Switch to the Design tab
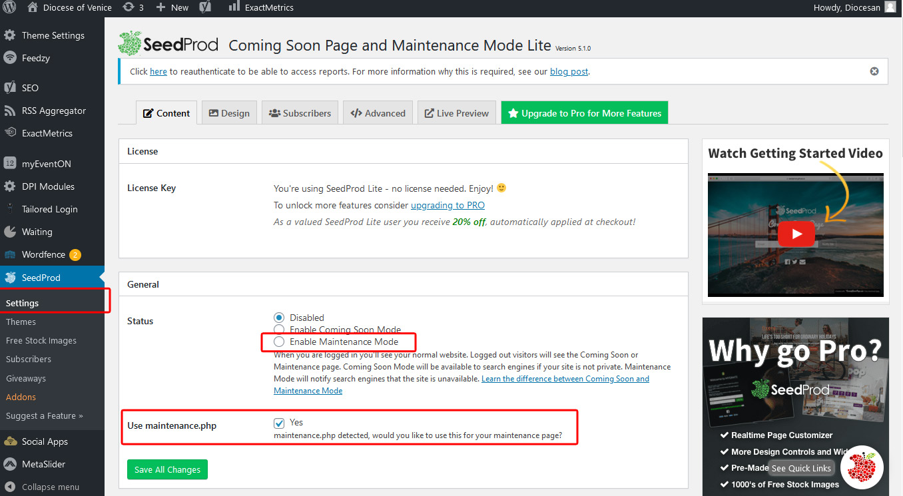903x496 pixels. [x=229, y=113]
